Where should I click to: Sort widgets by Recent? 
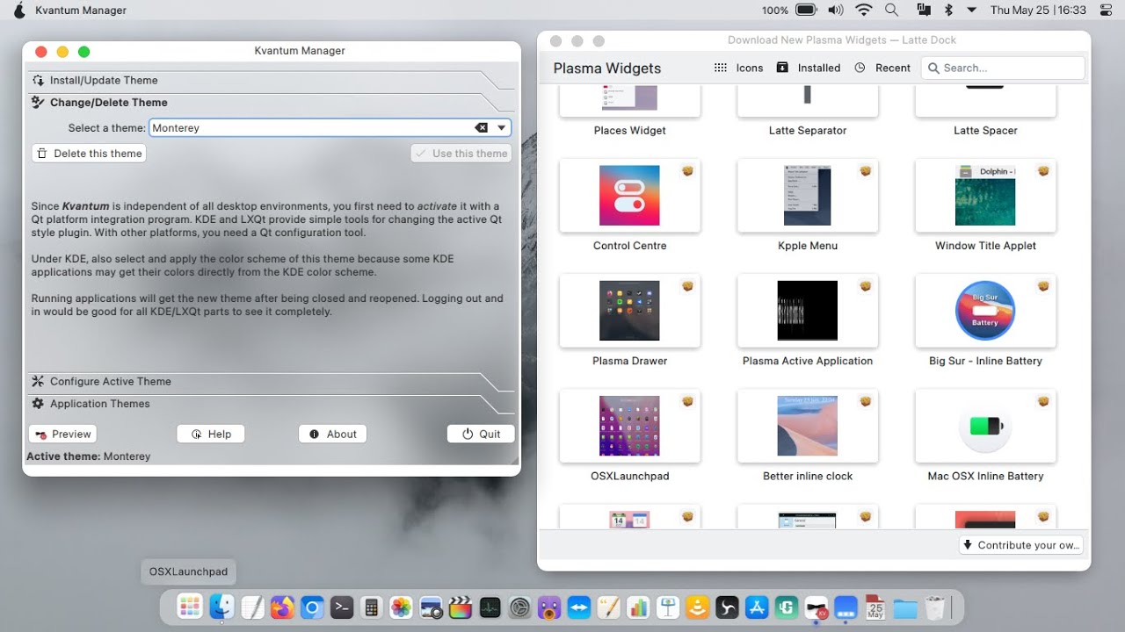coord(882,68)
